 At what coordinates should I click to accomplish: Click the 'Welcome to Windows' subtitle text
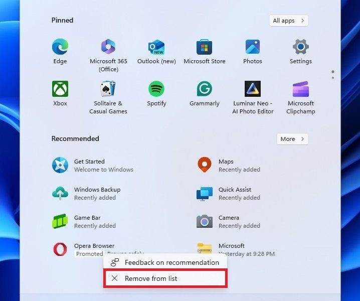(x=104, y=170)
